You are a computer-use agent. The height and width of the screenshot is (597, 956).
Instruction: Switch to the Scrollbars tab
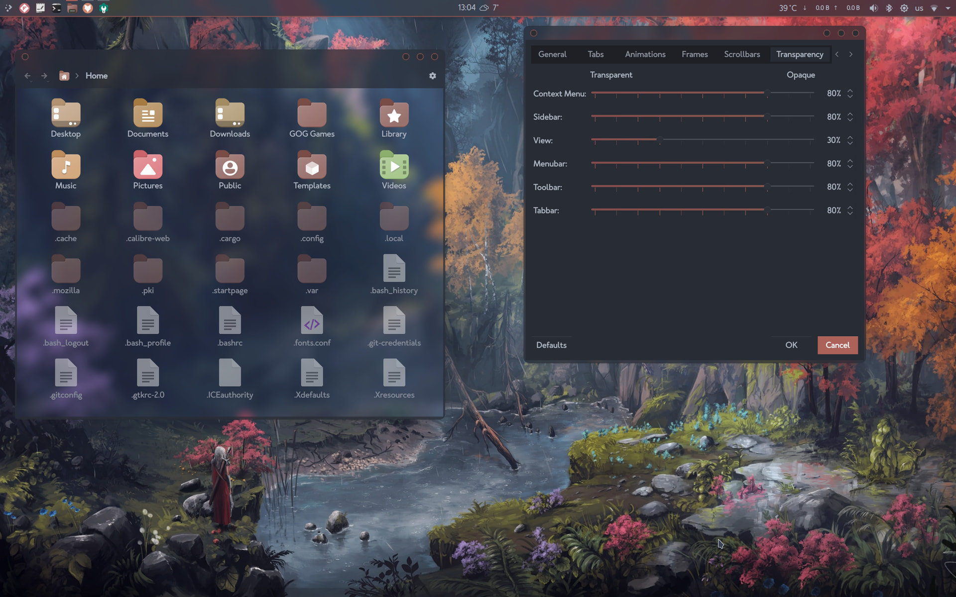[741, 54]
